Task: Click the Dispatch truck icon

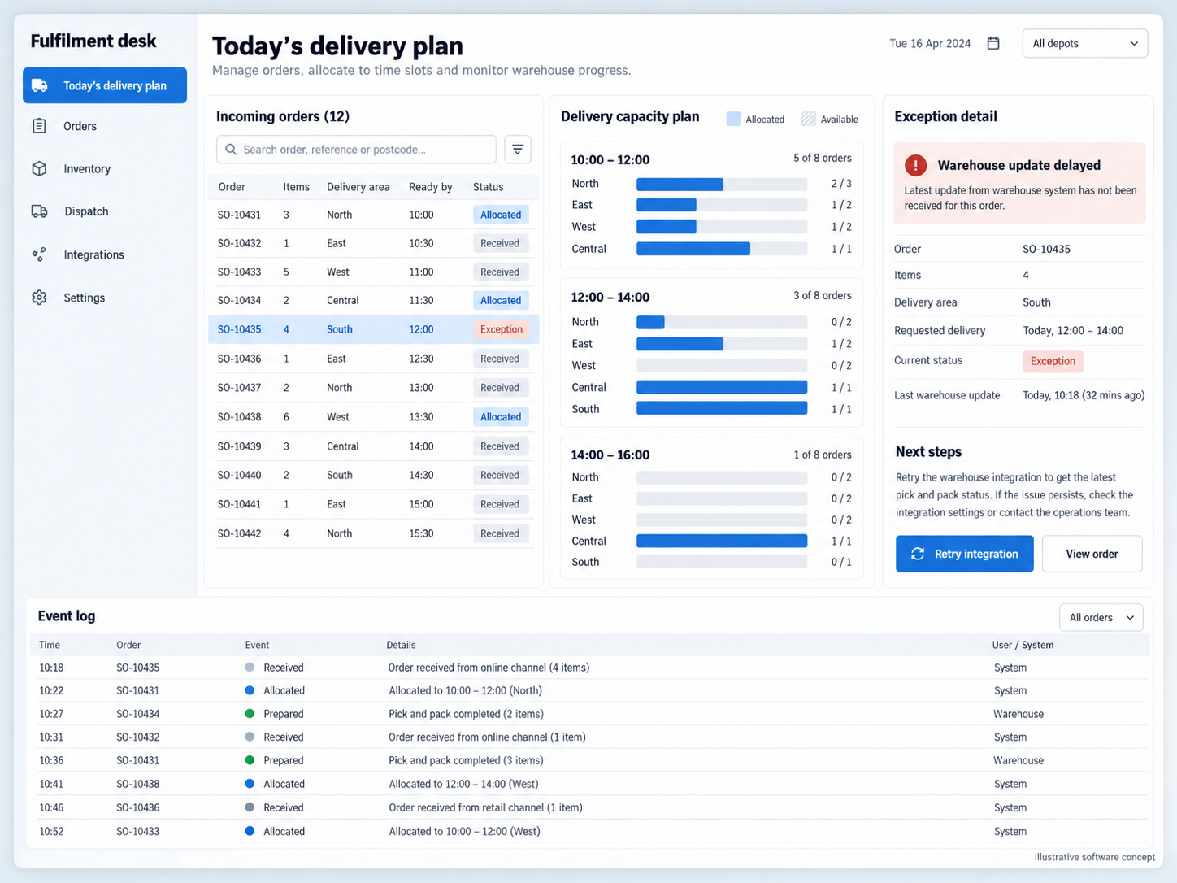Action: [39, 211]
